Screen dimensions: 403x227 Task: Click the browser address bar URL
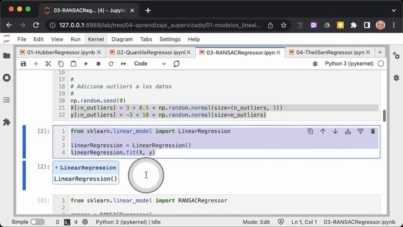(x=160, y=25)
